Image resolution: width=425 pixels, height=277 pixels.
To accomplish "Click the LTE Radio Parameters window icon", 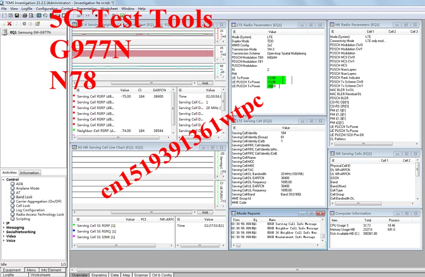I will coord(234,25).
